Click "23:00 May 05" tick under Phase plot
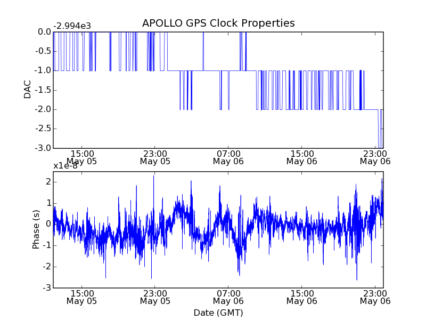 155,298
